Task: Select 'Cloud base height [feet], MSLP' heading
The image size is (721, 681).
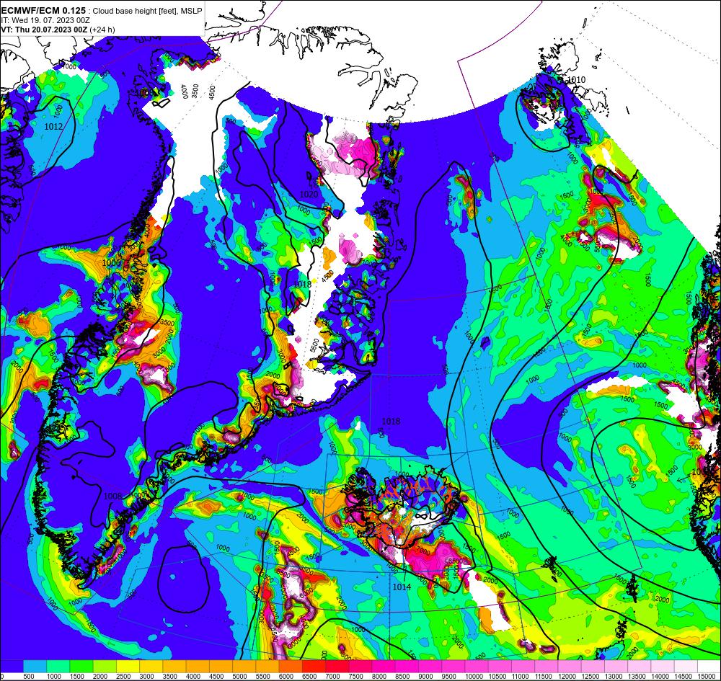Action: point(147,11)
